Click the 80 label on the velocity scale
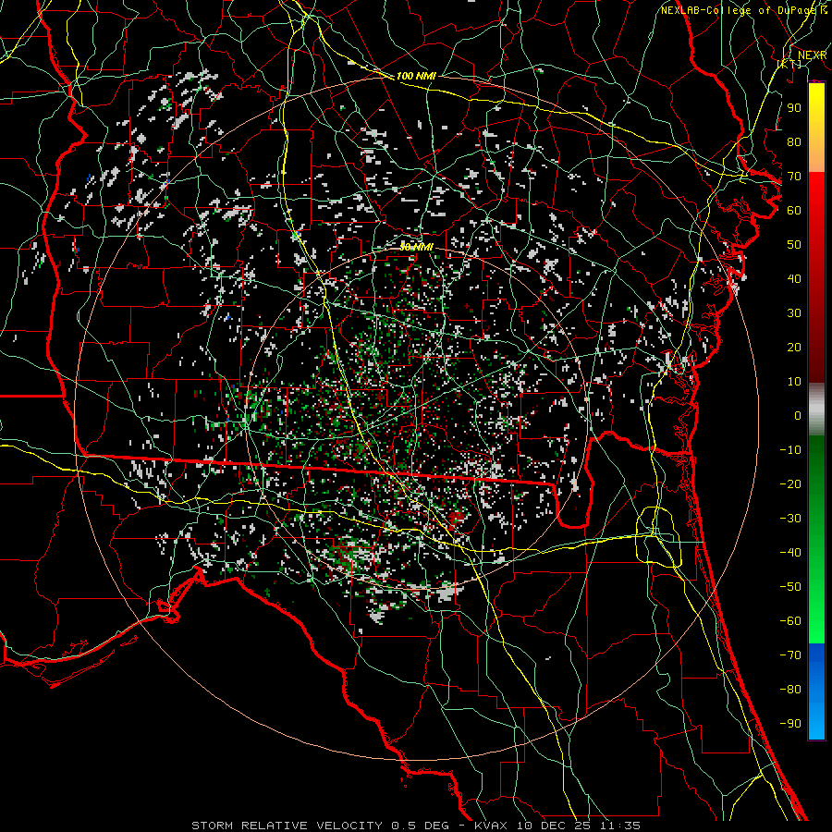832x832 pixels. click(794, 141)
